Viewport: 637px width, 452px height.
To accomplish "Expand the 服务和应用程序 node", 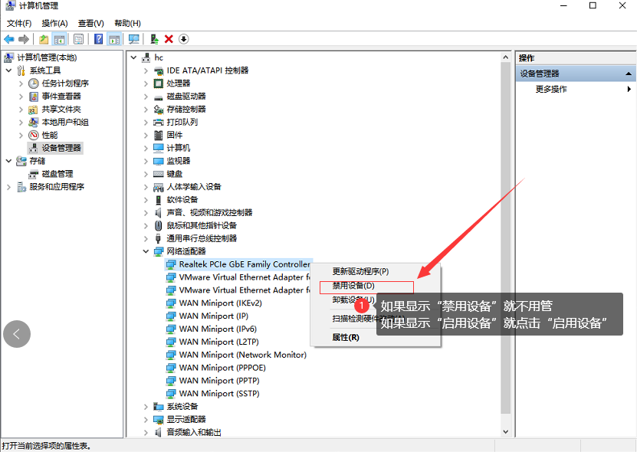I will (9, 187).
